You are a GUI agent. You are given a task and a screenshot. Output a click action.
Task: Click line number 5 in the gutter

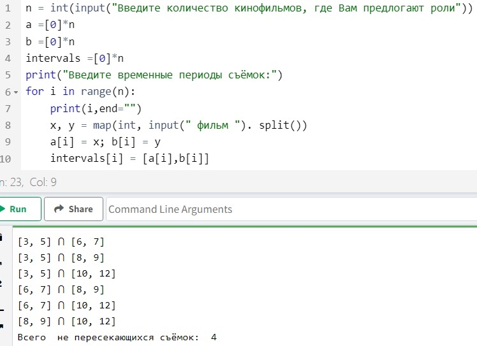8,75
